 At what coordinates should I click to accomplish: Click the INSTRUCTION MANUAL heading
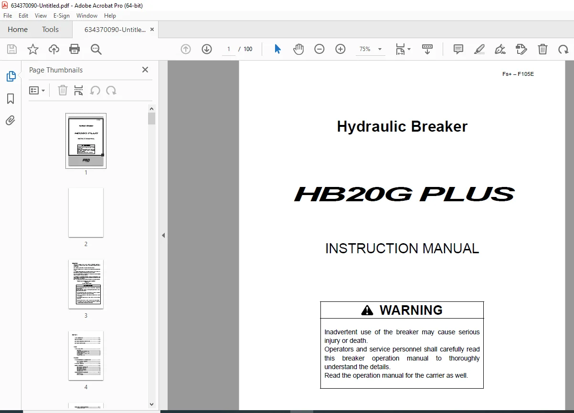pyautogui.click(x=402, y=248)
